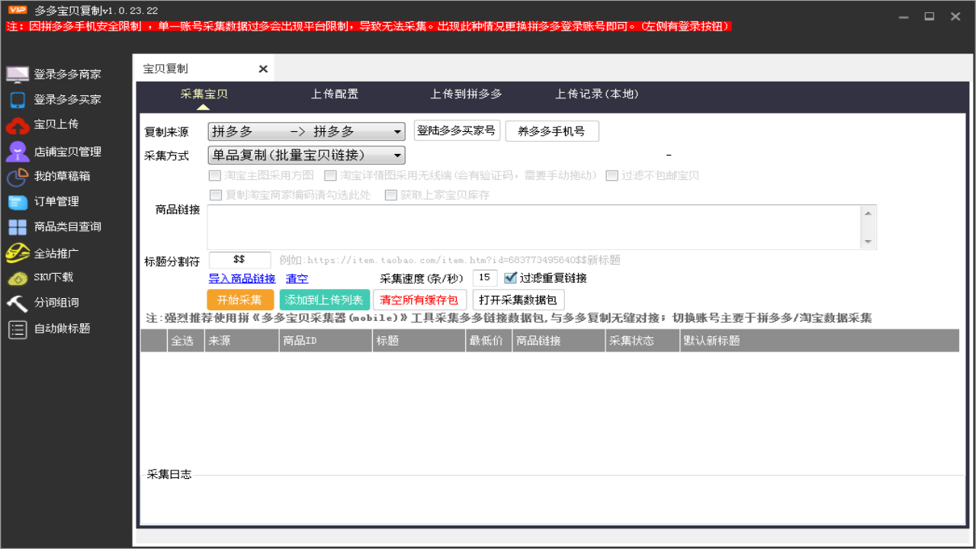Expand the 采集方式 dropdown

click(x=306, y=155)
